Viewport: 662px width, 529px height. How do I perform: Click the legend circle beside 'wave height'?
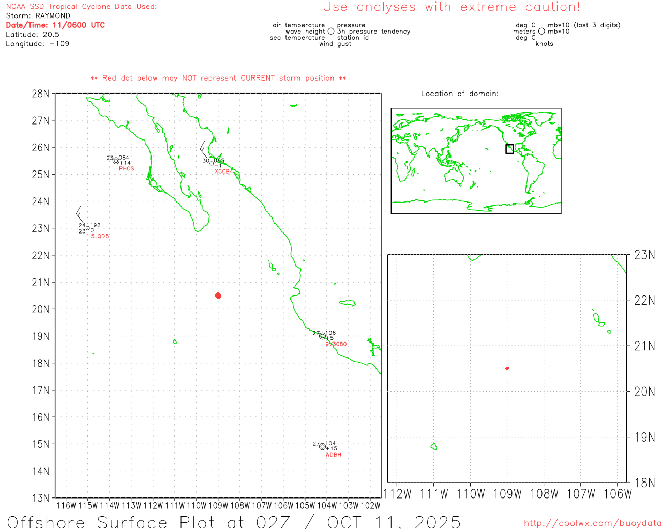point(331,31)
